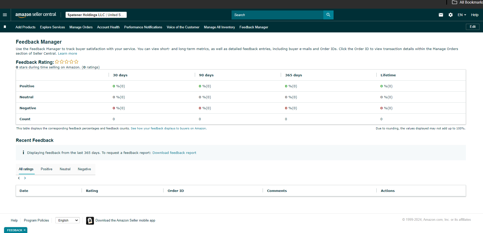Image resolution: width=483 pixels, height=233 pixels.
Task: Expand the EN language dropdown
Action: click(462, 15)
